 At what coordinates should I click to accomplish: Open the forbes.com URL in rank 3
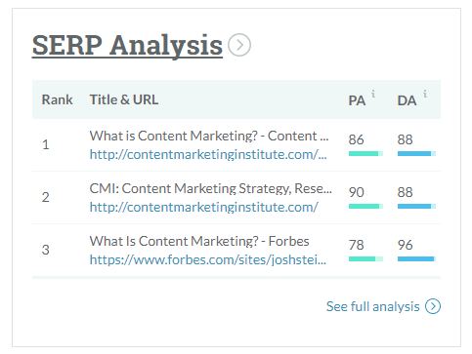(208, 260)
